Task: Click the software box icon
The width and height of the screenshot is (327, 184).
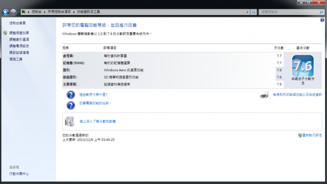Action: click(x=69, y=121)
